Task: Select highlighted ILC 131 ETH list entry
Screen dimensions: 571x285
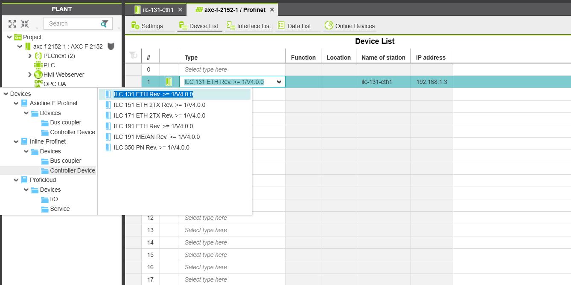Action: (x=153, y=94)
